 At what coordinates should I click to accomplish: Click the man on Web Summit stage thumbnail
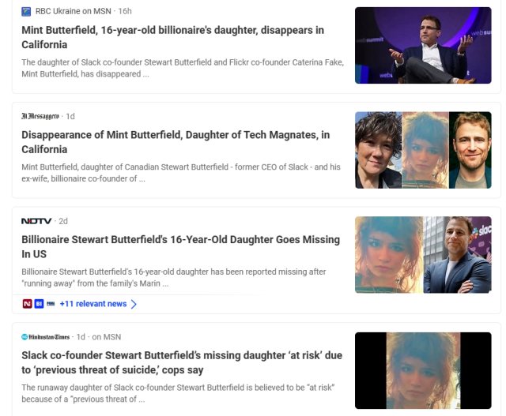pyautogui.click(x=423, y=46)
